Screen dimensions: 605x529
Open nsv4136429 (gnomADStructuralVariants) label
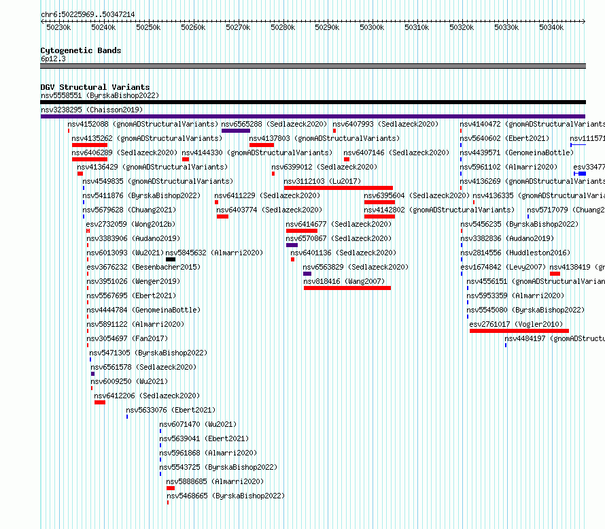152,167
